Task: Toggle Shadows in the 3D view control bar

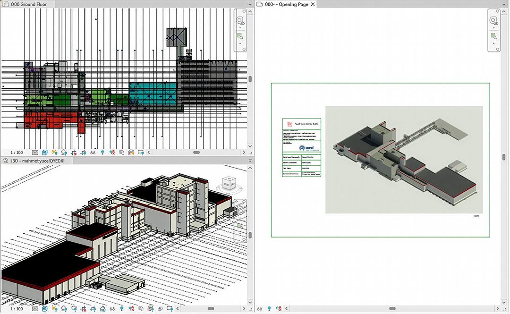Action: click(64, 309)
